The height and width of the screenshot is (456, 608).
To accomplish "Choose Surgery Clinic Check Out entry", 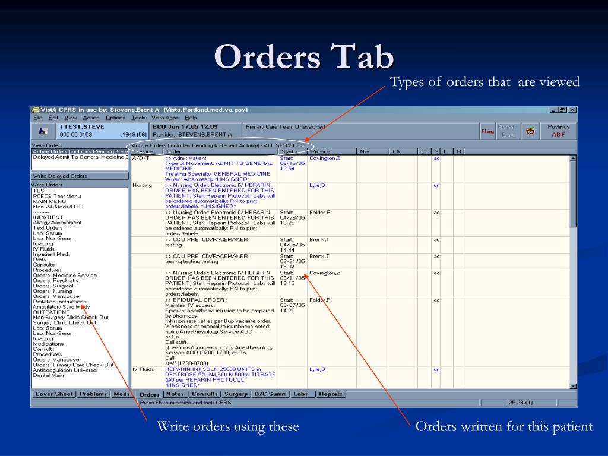I will (64, 322).
